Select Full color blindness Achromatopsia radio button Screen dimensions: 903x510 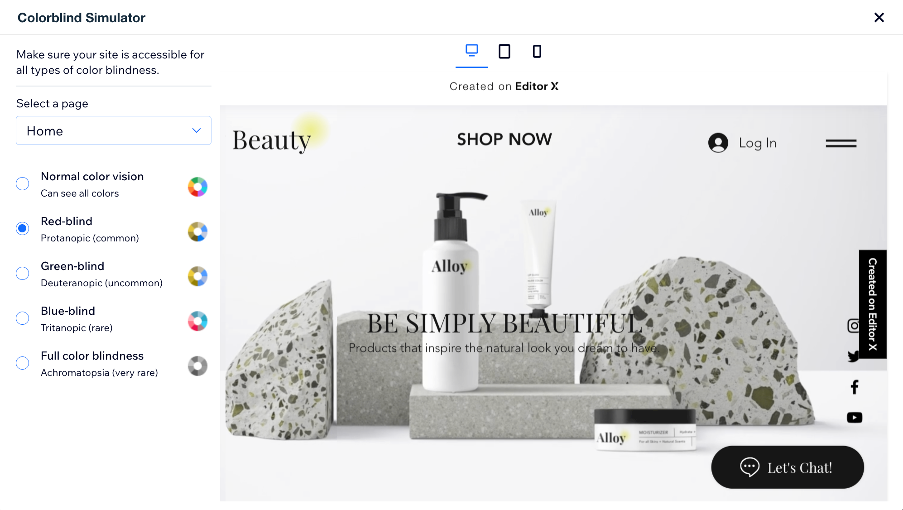tap(21, 363)
